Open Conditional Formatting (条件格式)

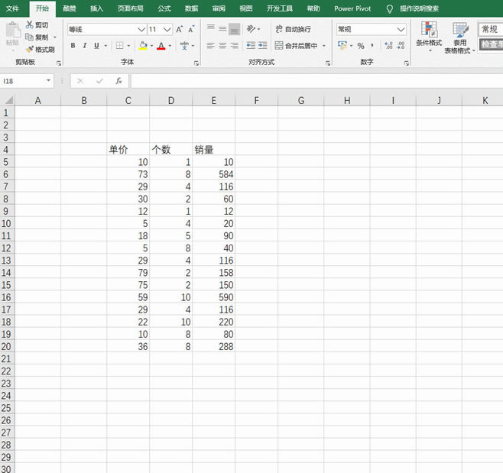[x=429, y=37]
